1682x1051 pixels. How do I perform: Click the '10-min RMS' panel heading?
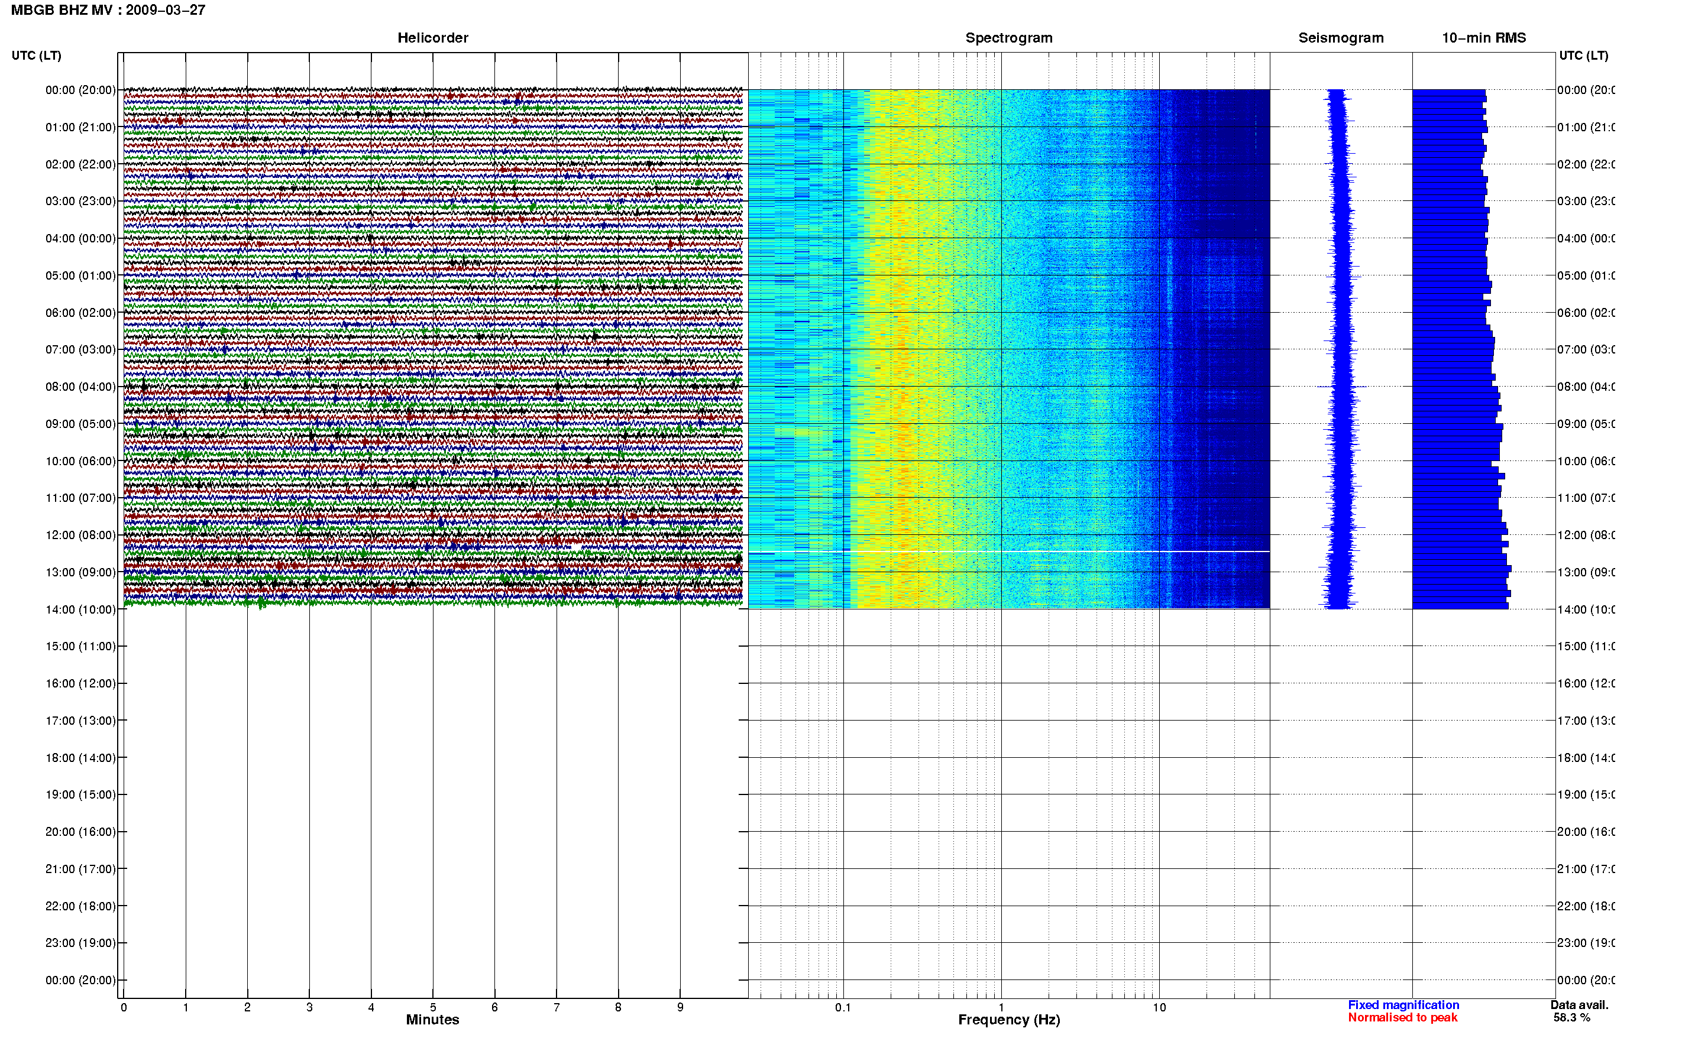(1484, 38)
